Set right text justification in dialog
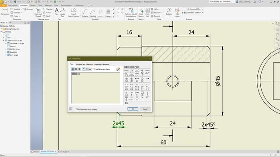 tap(79, 69)
